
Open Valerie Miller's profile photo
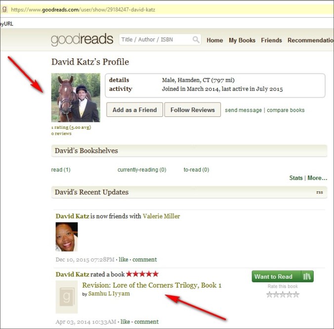[x=66, y=237]
